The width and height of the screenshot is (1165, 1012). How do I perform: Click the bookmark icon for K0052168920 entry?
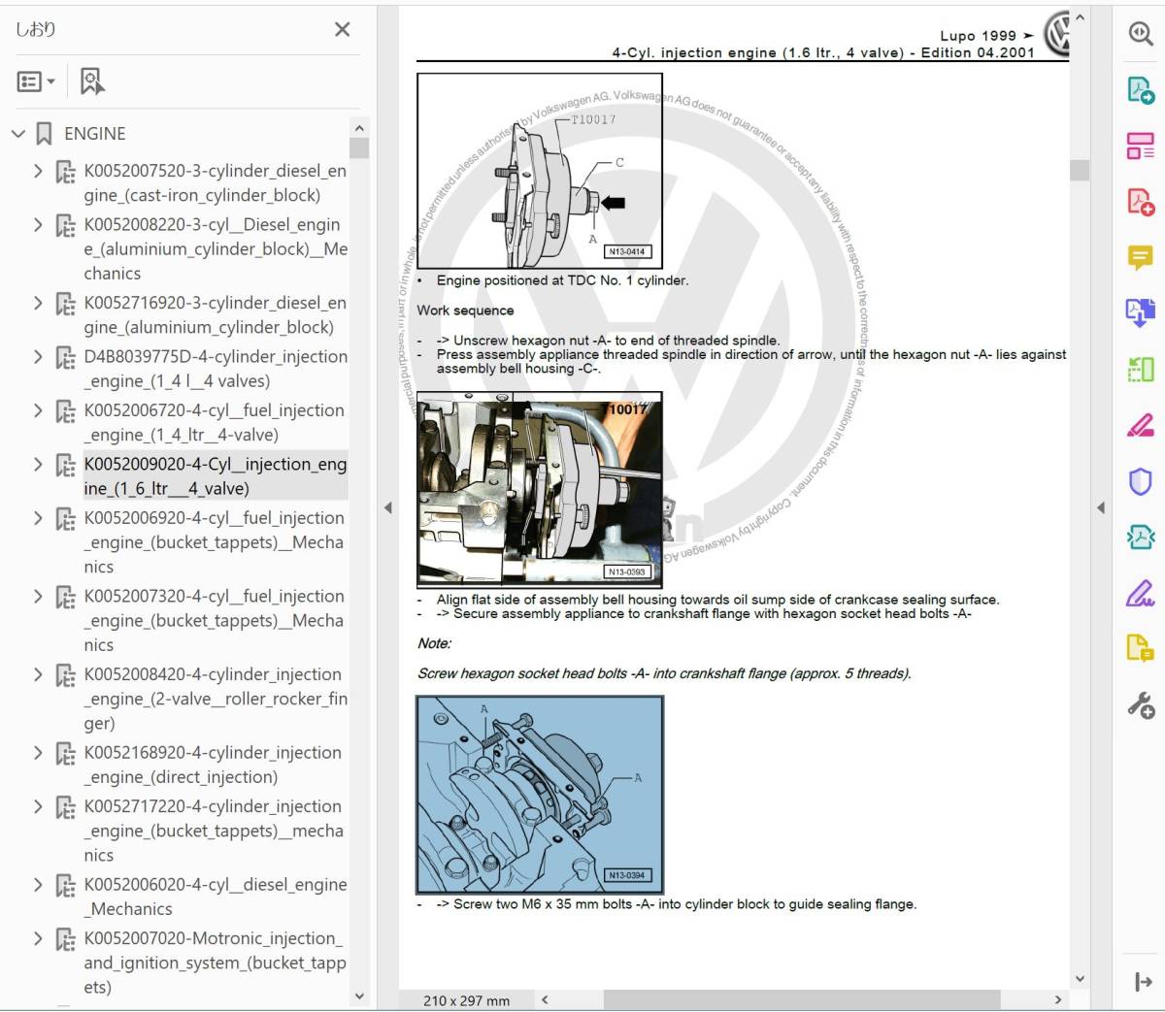[x=65, y=753]
